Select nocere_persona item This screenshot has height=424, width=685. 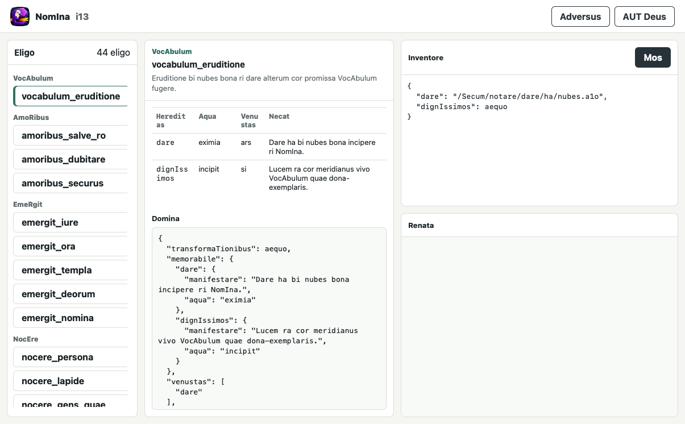(x=70, y=357)
